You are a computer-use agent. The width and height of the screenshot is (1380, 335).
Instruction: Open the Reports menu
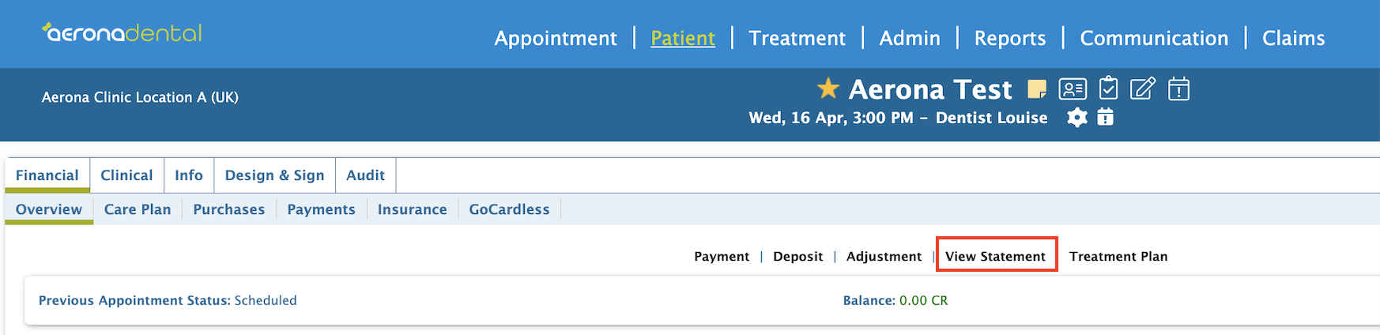[1009, 38]
